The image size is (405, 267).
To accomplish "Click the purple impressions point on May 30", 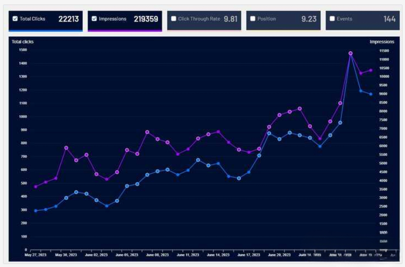I will coord(66,148).
